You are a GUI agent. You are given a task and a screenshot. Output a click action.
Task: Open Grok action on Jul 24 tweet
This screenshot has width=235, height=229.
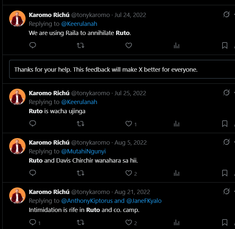click(226, 14)
